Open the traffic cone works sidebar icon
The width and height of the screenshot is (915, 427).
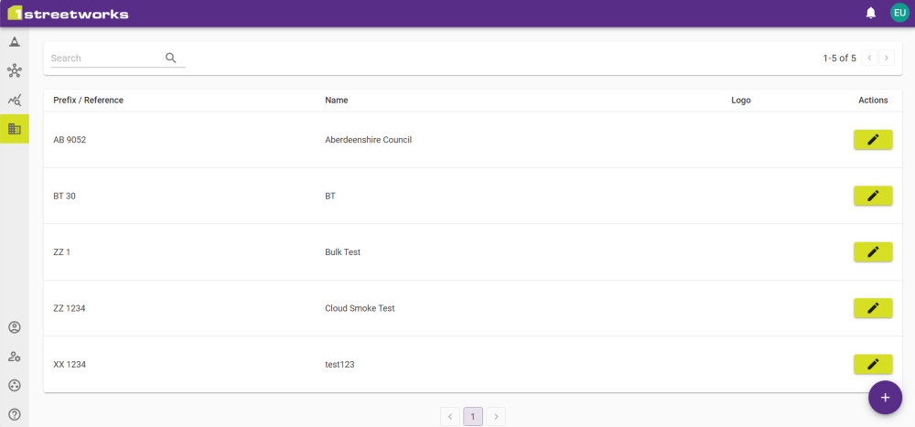point(15,42)
